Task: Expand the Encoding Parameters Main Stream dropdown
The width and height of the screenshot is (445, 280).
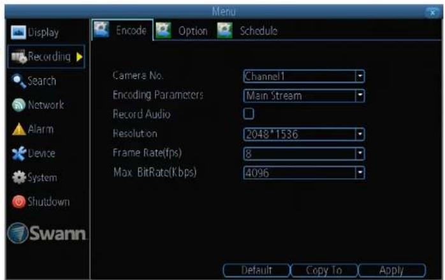Action: pyautogui.click(x=304, y=96)
